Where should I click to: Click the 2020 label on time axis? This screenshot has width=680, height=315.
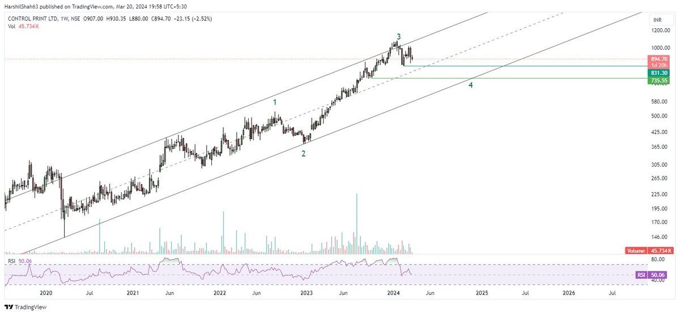pos(46,294)
